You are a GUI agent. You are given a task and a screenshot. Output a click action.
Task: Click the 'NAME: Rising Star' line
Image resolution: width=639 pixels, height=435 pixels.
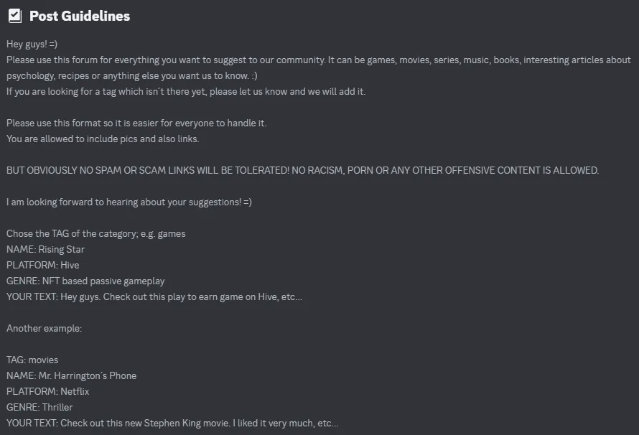[x=45, y=249]
